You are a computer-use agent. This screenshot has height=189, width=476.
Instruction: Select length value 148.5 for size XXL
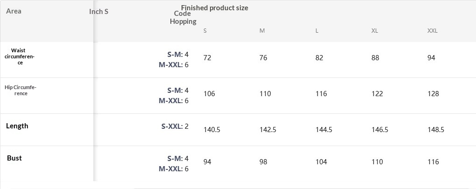pyautogui.click(x=436, y=130)
